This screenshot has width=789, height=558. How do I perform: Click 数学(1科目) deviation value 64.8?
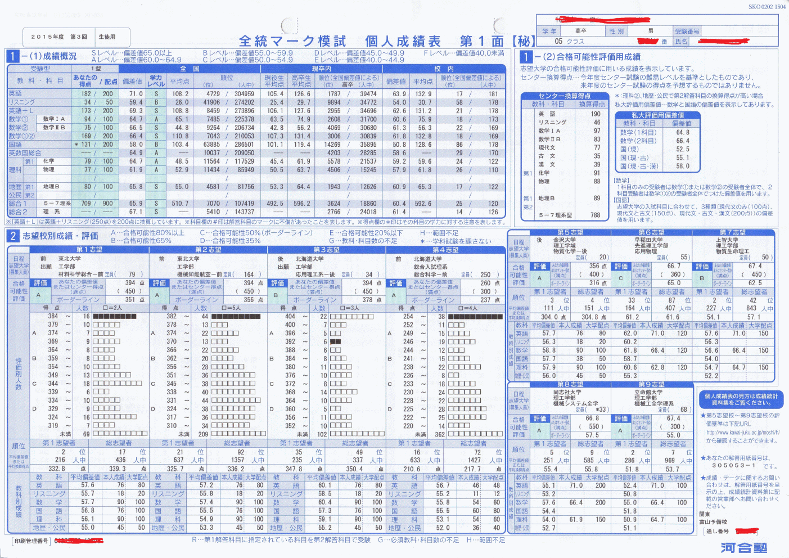[x=682, y=133]
